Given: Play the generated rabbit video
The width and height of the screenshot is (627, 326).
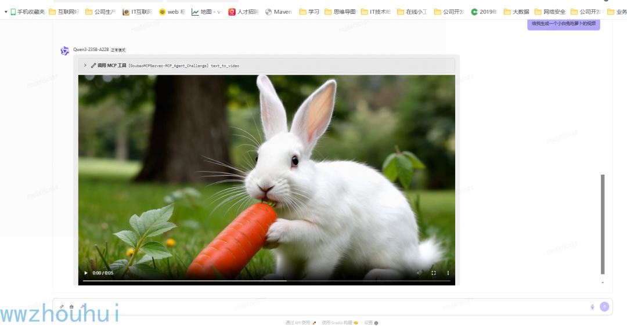Looking at the screenshot, I should coord(85,273).
